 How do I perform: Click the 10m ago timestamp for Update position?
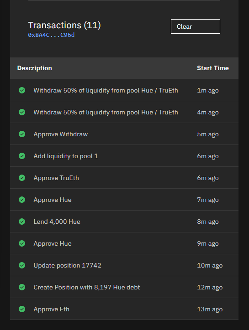point(210,265)
